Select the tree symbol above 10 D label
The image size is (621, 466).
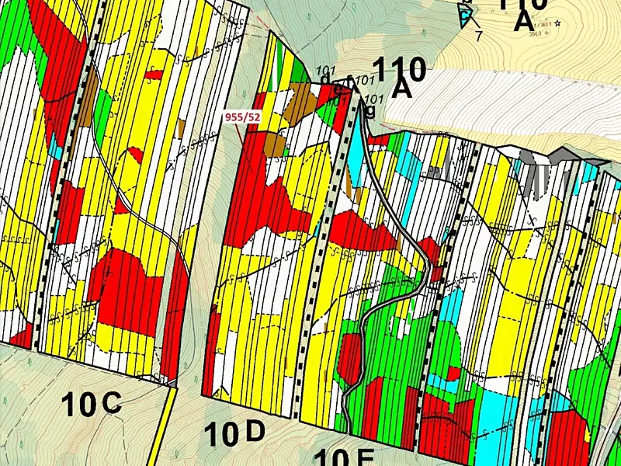[x=196, y=380]
